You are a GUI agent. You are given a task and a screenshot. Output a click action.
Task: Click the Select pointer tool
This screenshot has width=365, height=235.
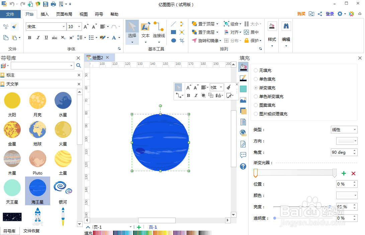click(132, 32)
